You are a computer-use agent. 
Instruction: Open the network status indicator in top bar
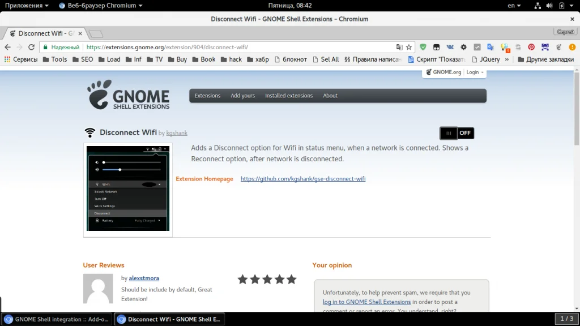click(x=538, y=6)
